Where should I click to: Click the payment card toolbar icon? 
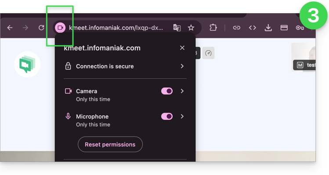(284, 28)
